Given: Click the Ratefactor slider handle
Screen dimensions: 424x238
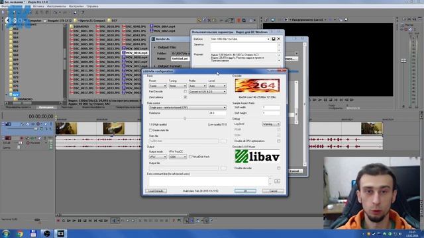Looking at the screenshot, I should click(x=185, y=118).
